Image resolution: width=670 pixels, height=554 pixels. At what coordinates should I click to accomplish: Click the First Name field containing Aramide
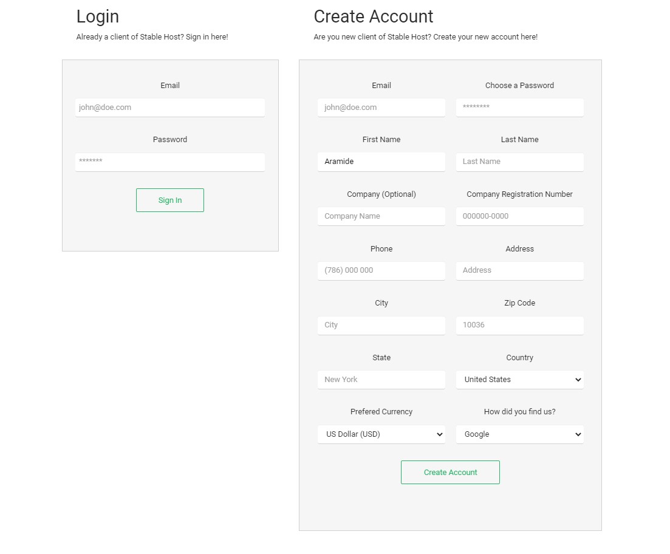point(381,162)
